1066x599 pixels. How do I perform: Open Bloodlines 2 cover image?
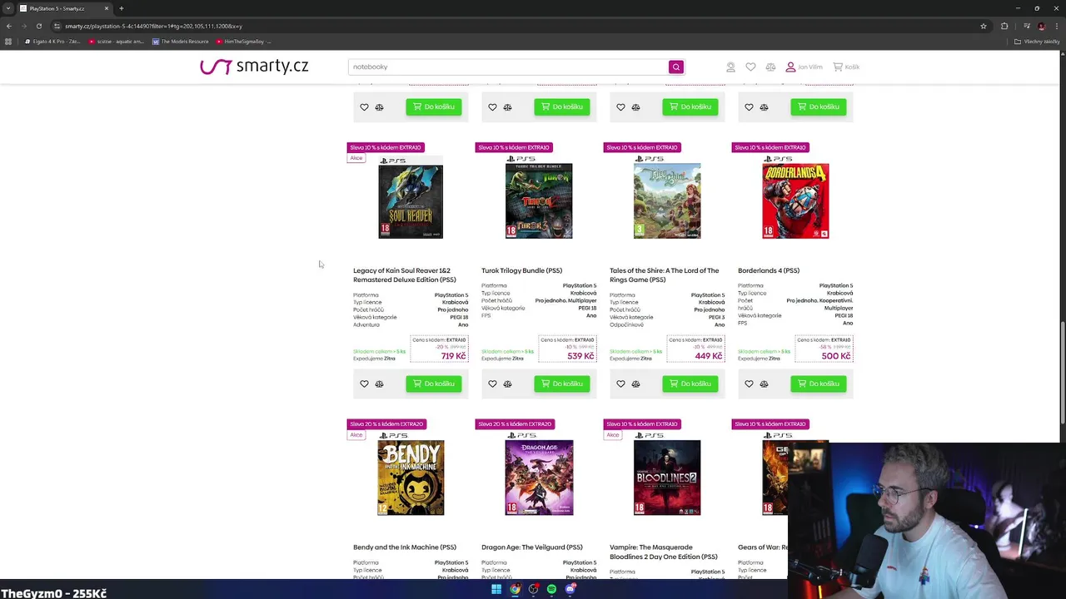pyautogui.click(x=667, y=474)
